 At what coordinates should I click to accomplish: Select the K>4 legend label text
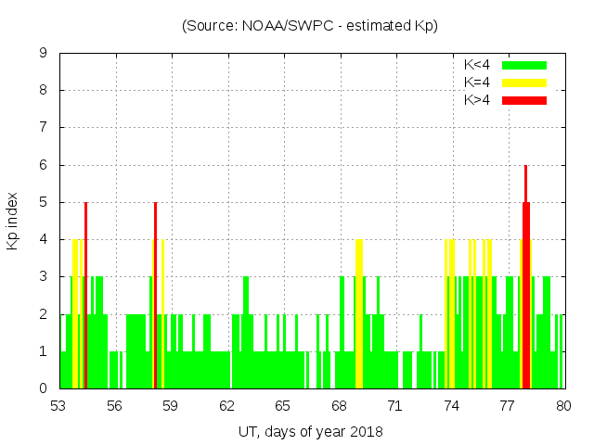pos(476,100)
